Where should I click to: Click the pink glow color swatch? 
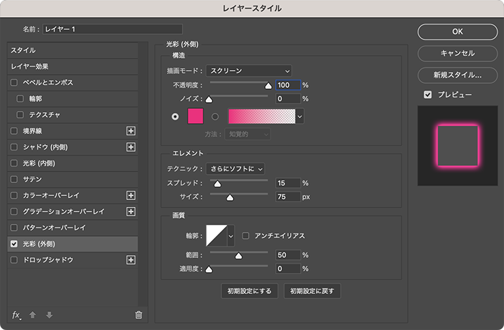click(x=195, y=116)
